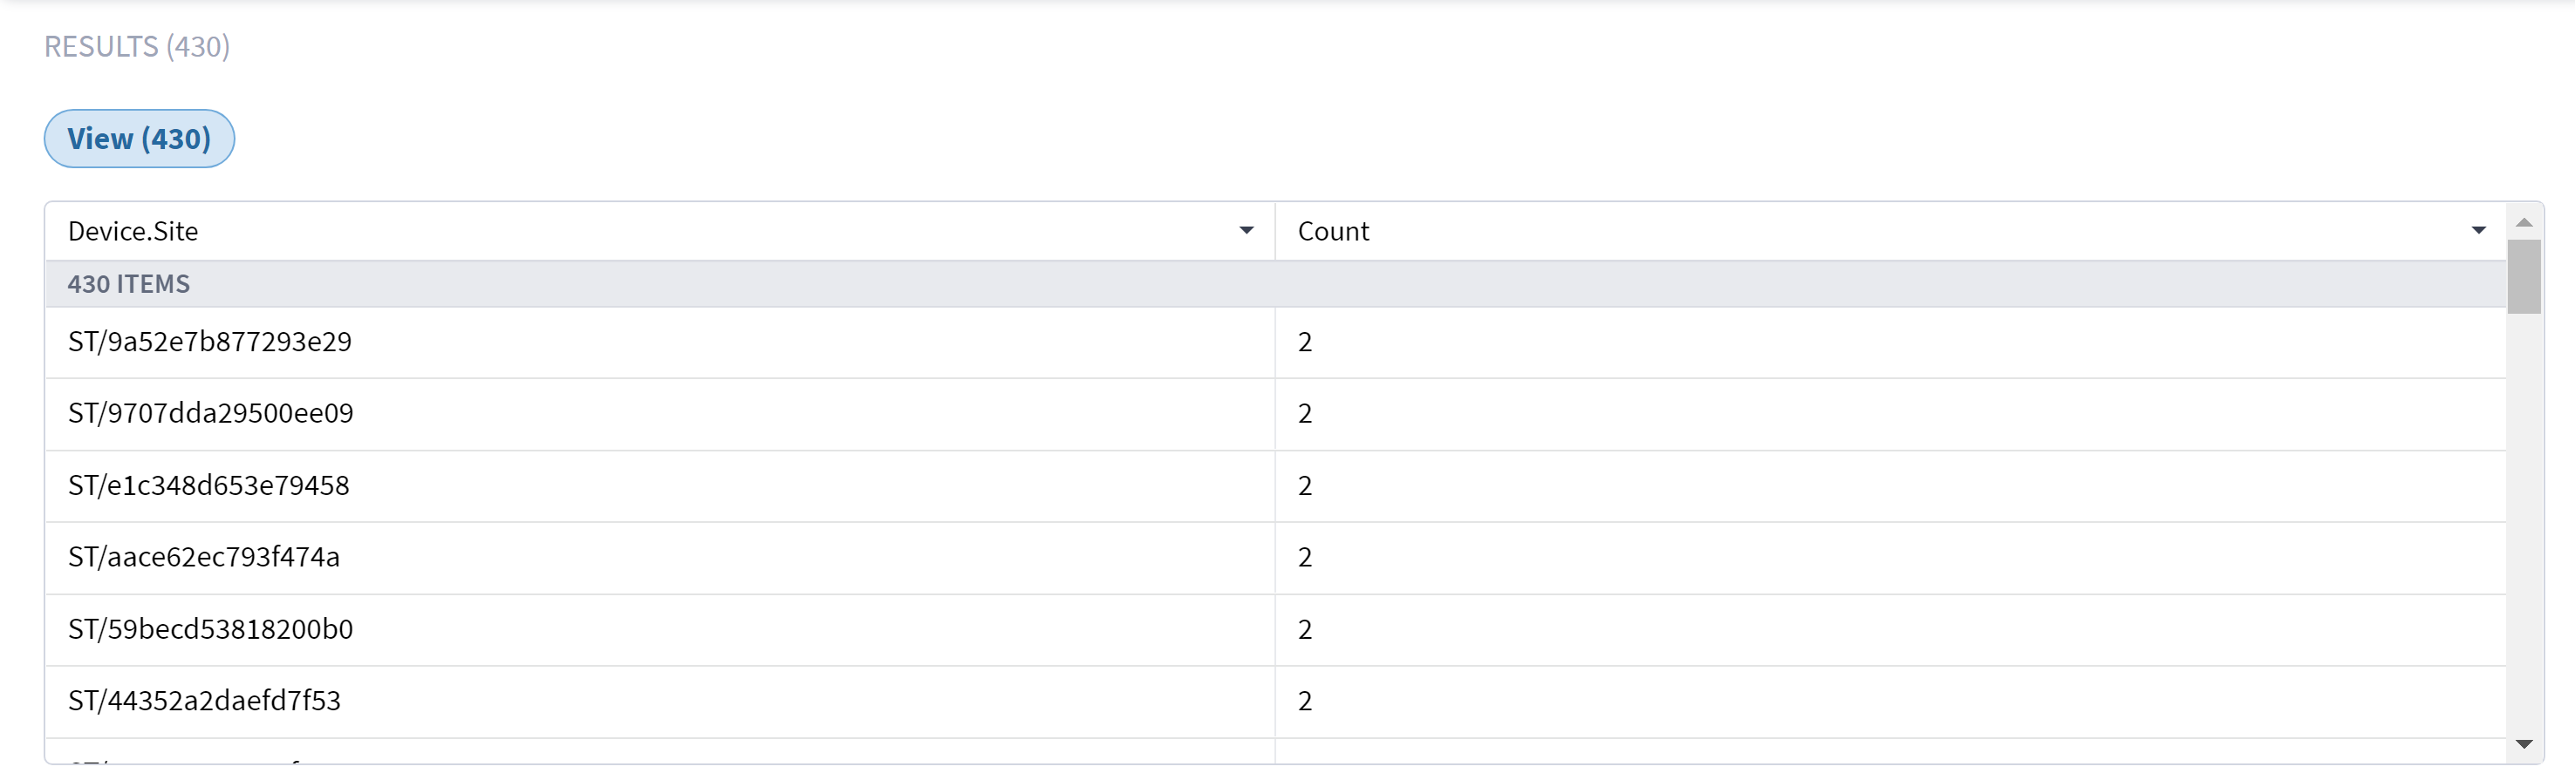Viewport: 2575px width, 780px height.
Task: Select row ST/9a52e7b877293e29
Action: (x=210, y=342)
